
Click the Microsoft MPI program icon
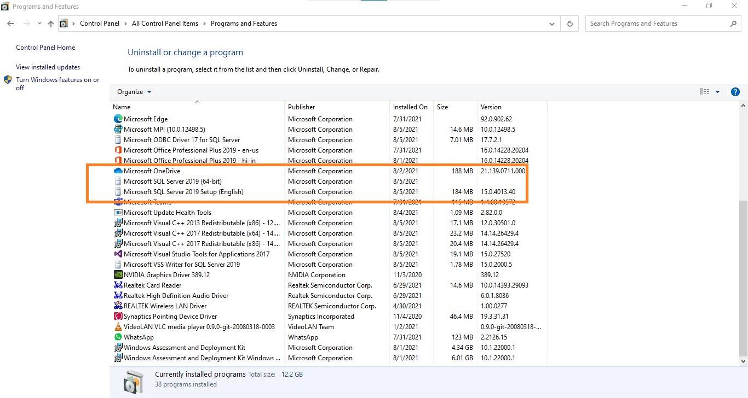[x=118, y=130]
